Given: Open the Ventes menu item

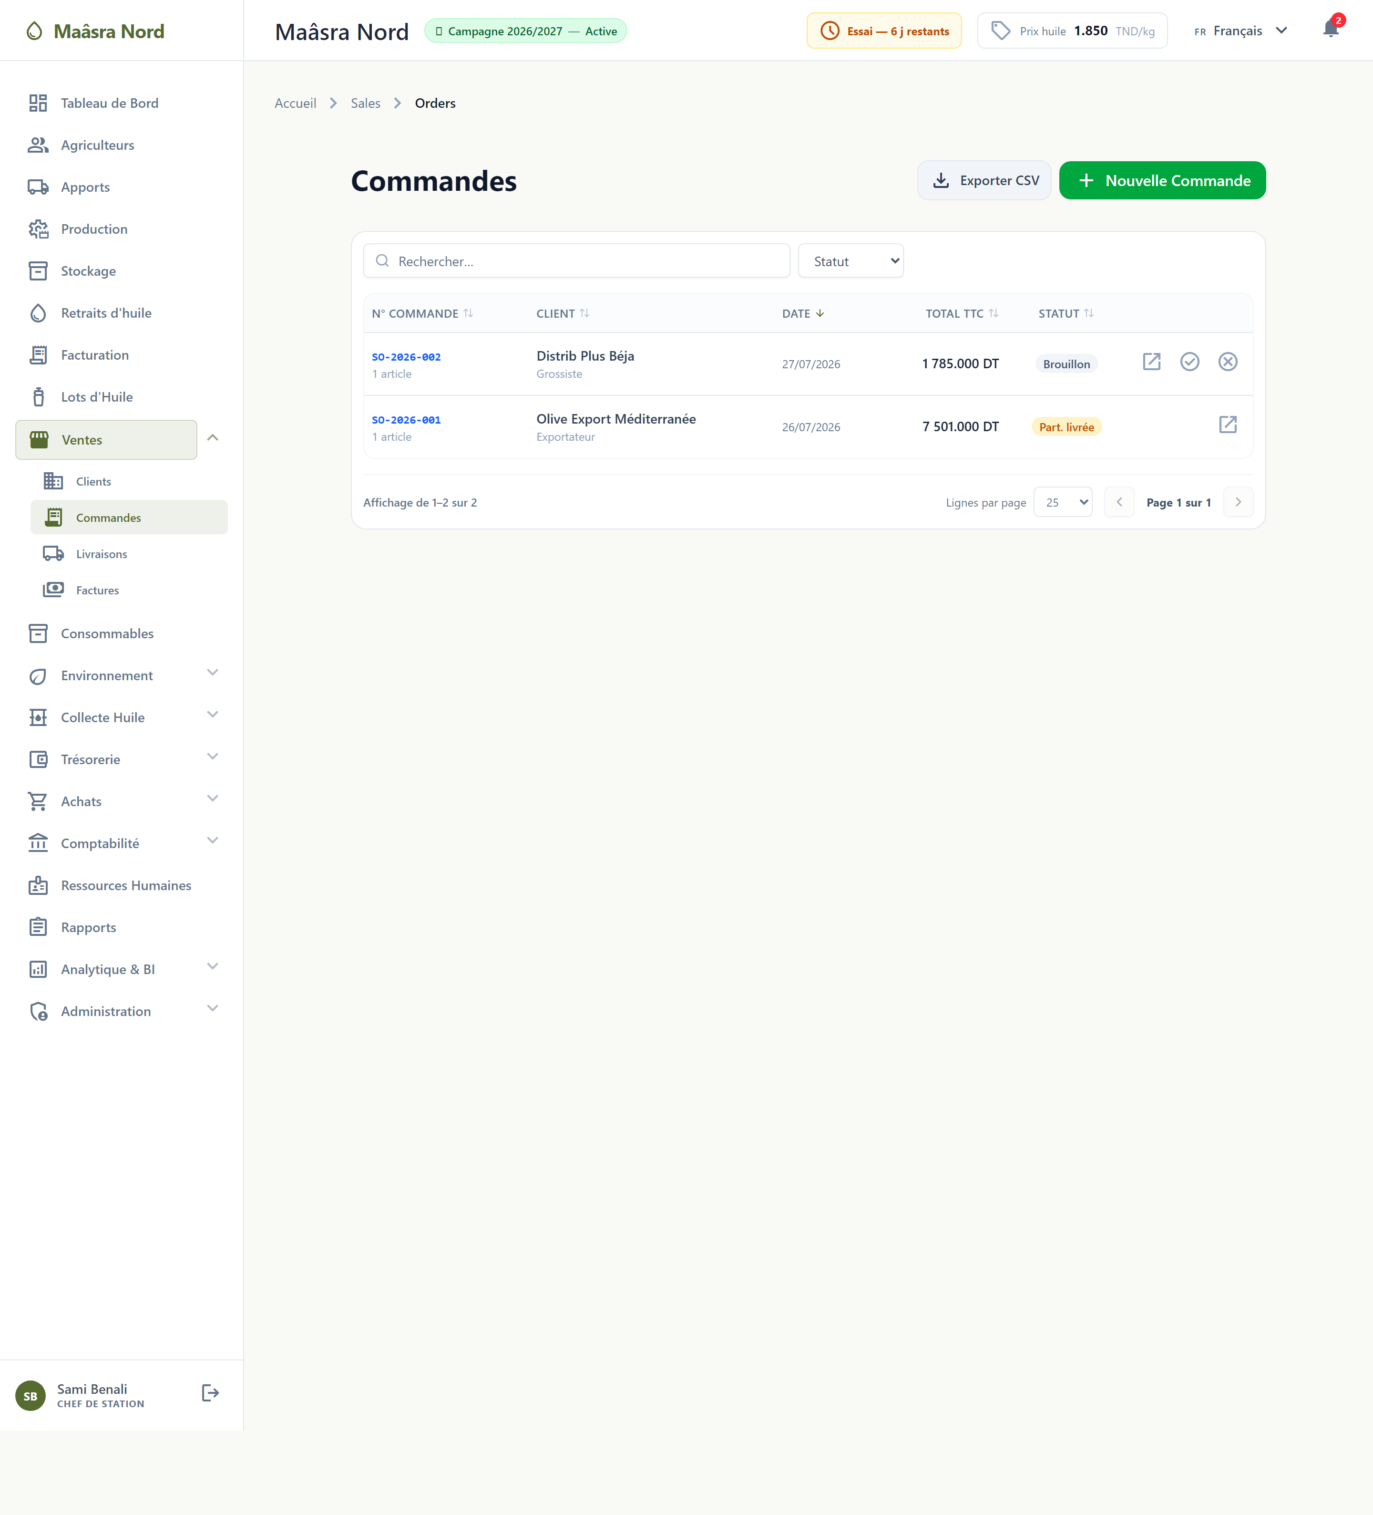Looking at the screenshot, I should (106, 440).
